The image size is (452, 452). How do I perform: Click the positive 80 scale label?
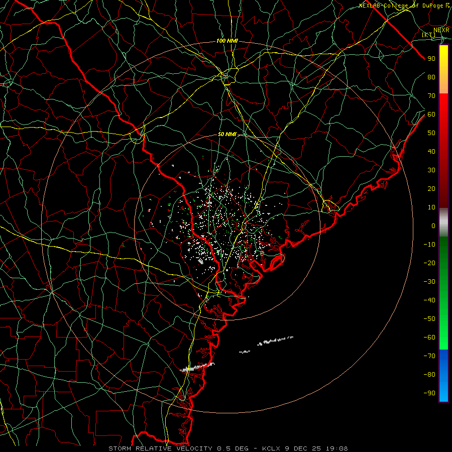[x=431, y=77]
